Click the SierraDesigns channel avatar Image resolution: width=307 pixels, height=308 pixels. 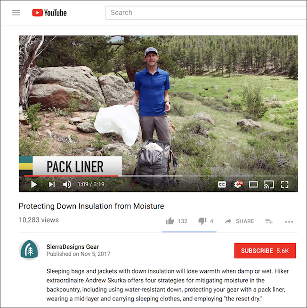click(x=29, y=250)
